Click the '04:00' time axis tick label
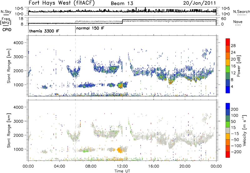250x173 pixels. tap(59, 166)
